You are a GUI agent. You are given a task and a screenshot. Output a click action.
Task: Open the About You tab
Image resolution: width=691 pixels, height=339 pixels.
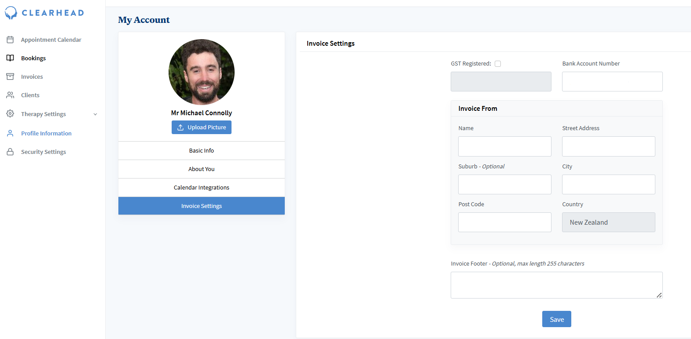click(x=202, y=169)
